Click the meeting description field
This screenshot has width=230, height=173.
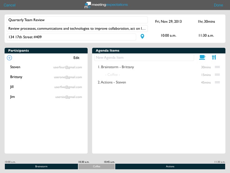point(77,28)
